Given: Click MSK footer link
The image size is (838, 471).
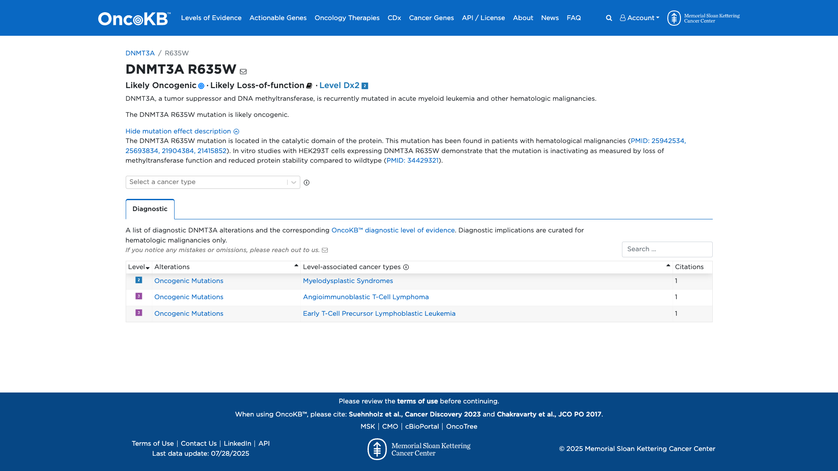Looking at the screenshot, I should [x=367, y=427].
